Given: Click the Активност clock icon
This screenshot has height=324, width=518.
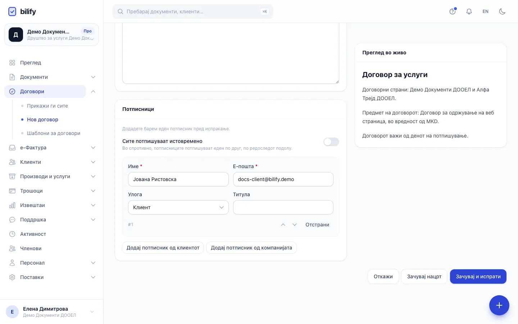Looking at the screenshot, I should [x=12, y=234].
